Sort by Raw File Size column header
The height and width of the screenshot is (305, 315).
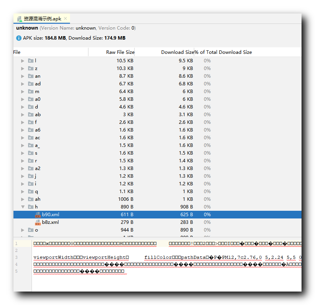point(112,52)
